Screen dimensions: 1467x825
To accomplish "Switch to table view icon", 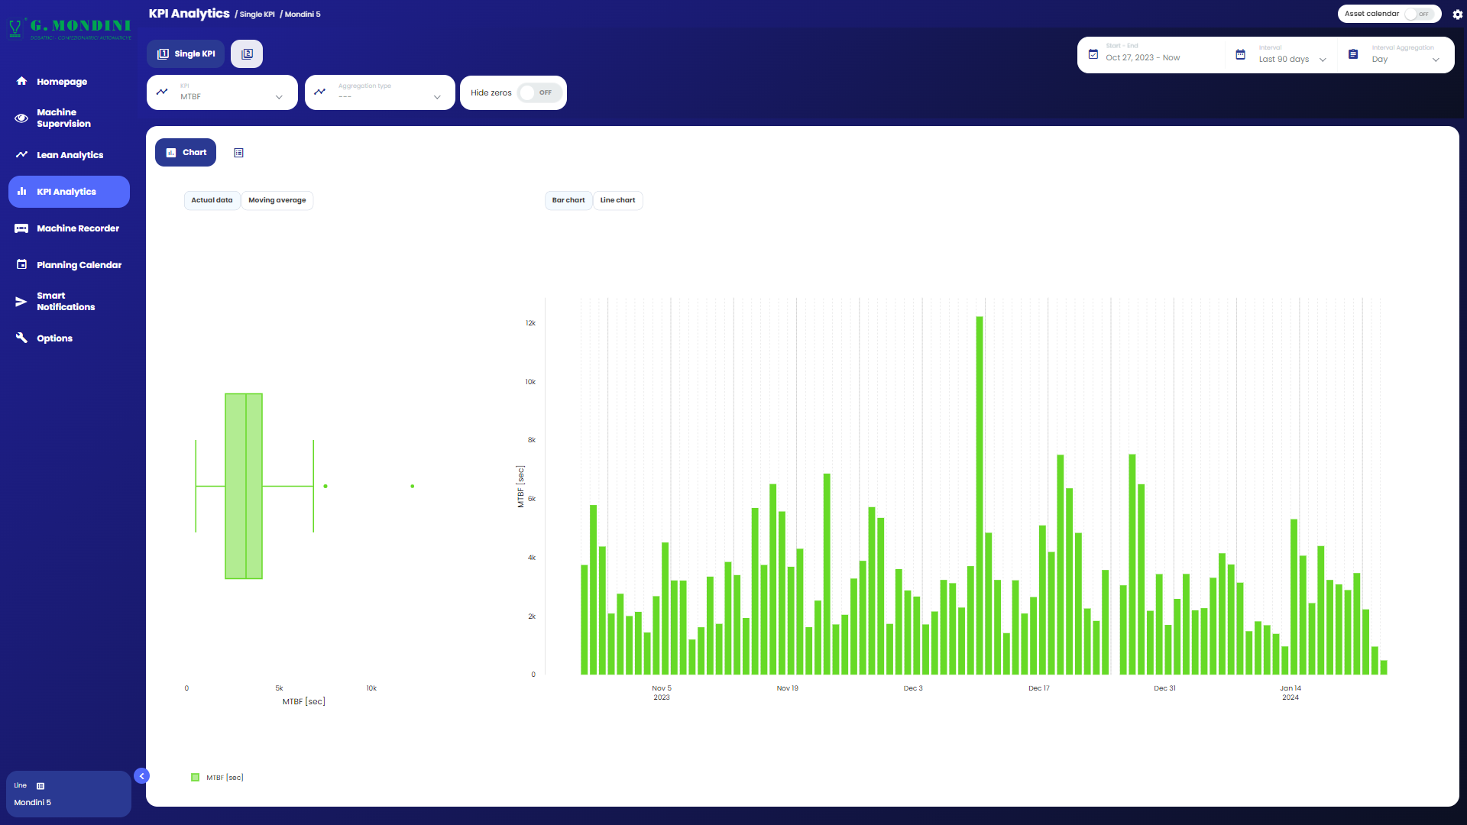I will click(238, 153).
